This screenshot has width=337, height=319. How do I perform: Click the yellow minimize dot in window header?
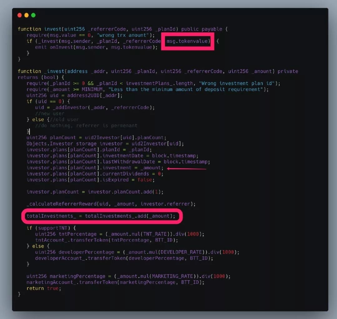[26, 15]
